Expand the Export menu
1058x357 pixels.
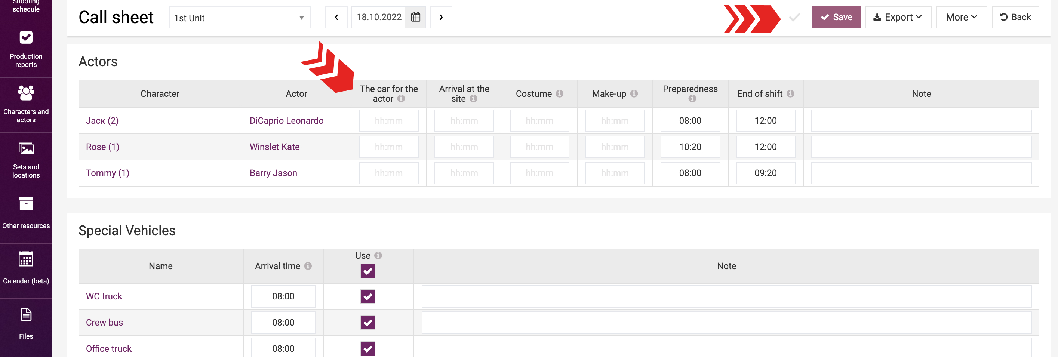click(898, 17)
